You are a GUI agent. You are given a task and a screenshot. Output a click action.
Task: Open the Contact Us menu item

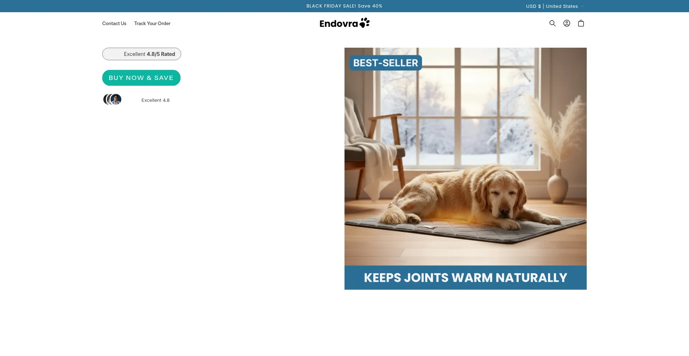pos(114,23)
